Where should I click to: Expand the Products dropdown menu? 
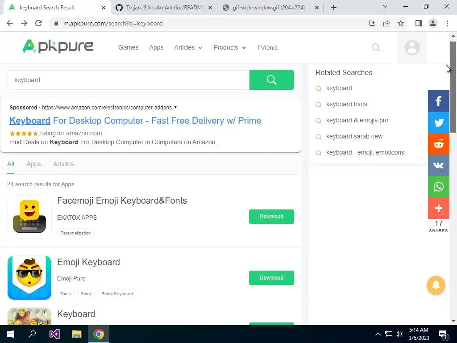(x=230, y=47)
